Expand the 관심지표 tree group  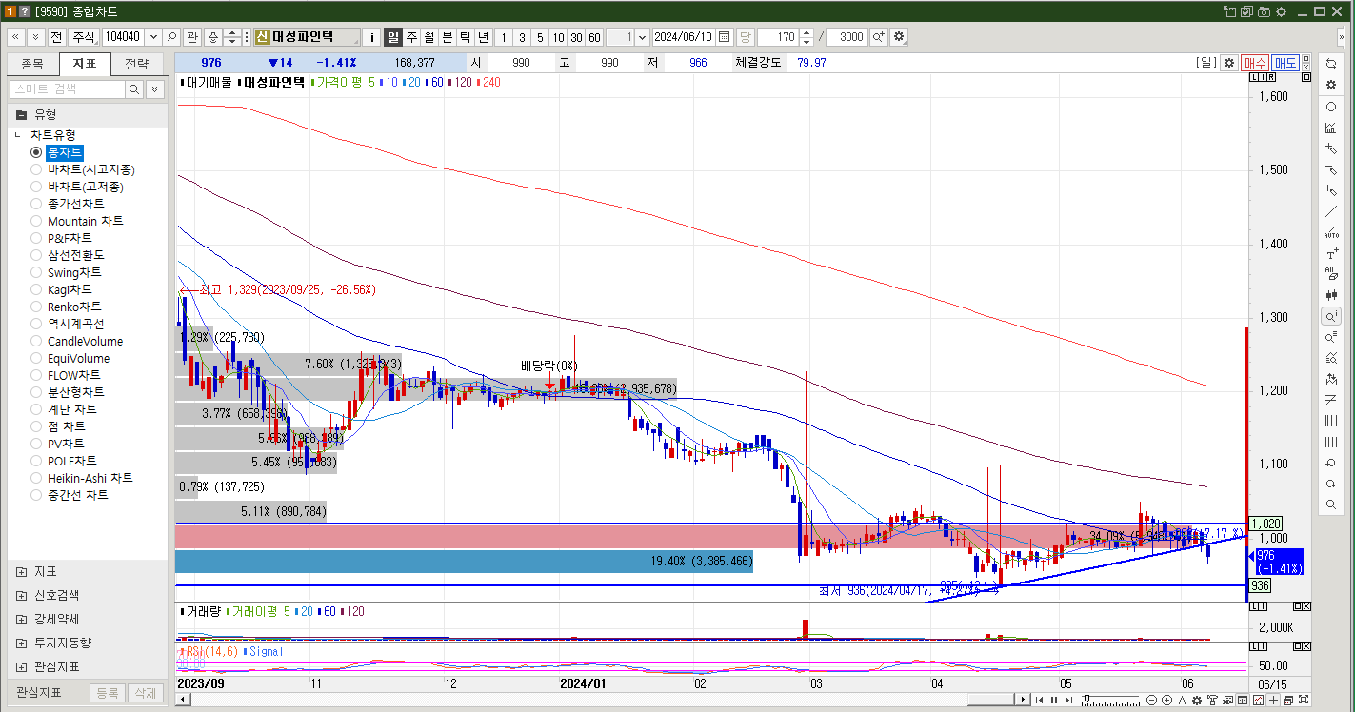[x=21, y=666]
